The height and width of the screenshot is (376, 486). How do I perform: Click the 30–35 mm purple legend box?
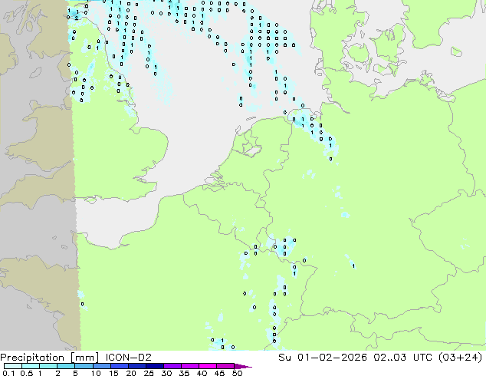[x=172, y=366]
